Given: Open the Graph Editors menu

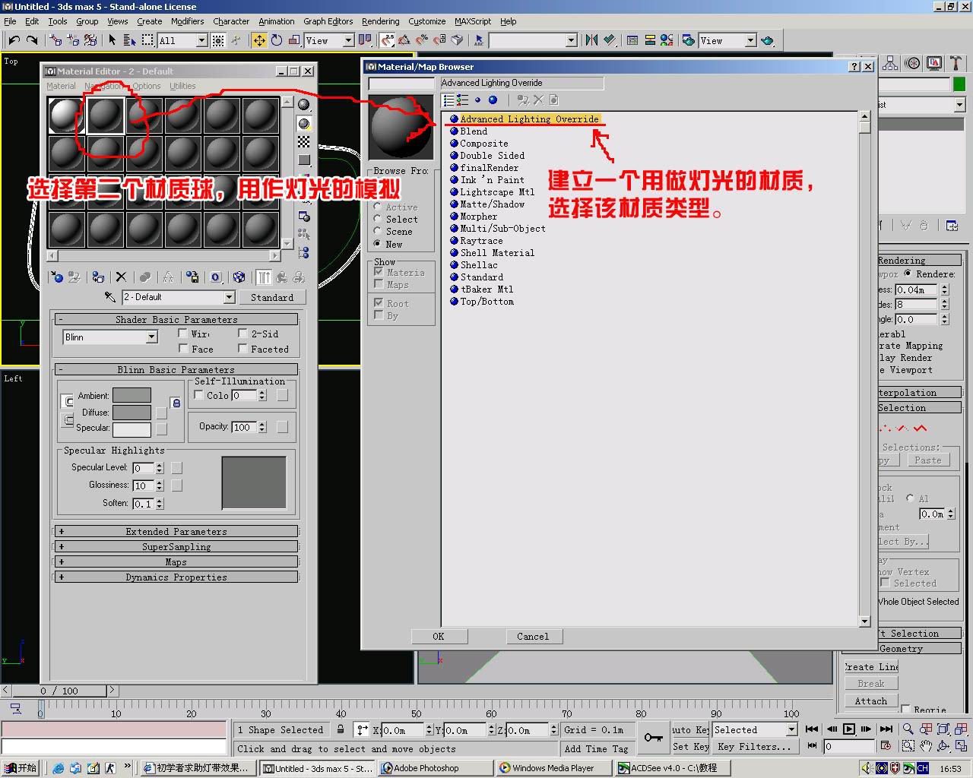Looking at the screenshot, I should [328, 21].
